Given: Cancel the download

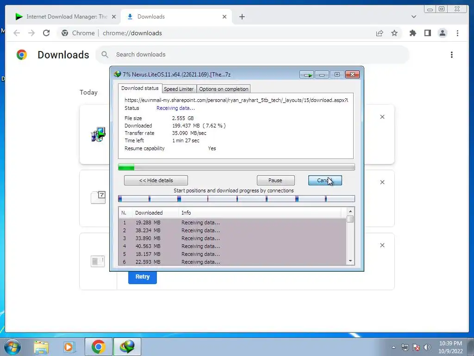Looking at the screenshot, I should (x=325, y=180).
